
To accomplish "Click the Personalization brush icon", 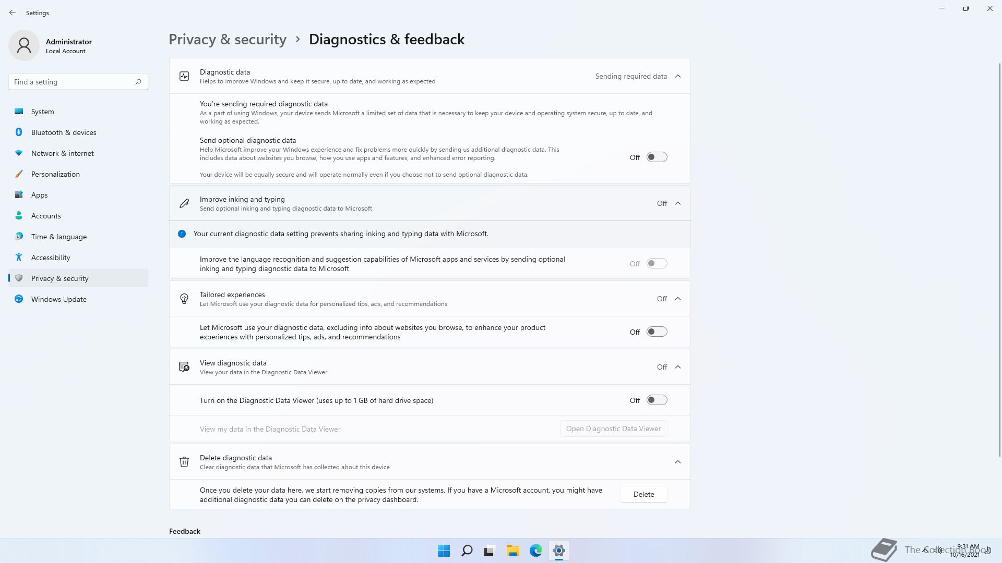I will click(x=19, y=174).
